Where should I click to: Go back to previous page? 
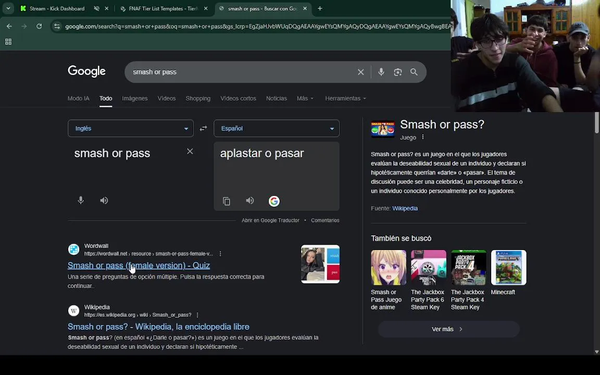(9, 26)
